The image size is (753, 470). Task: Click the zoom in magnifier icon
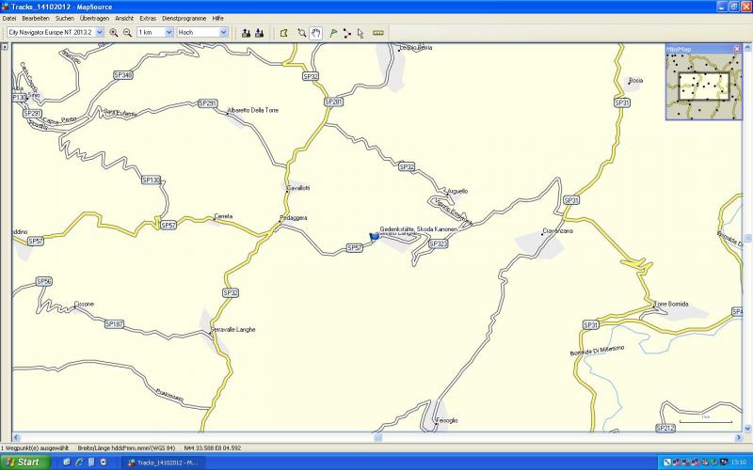tap(114, 32)
